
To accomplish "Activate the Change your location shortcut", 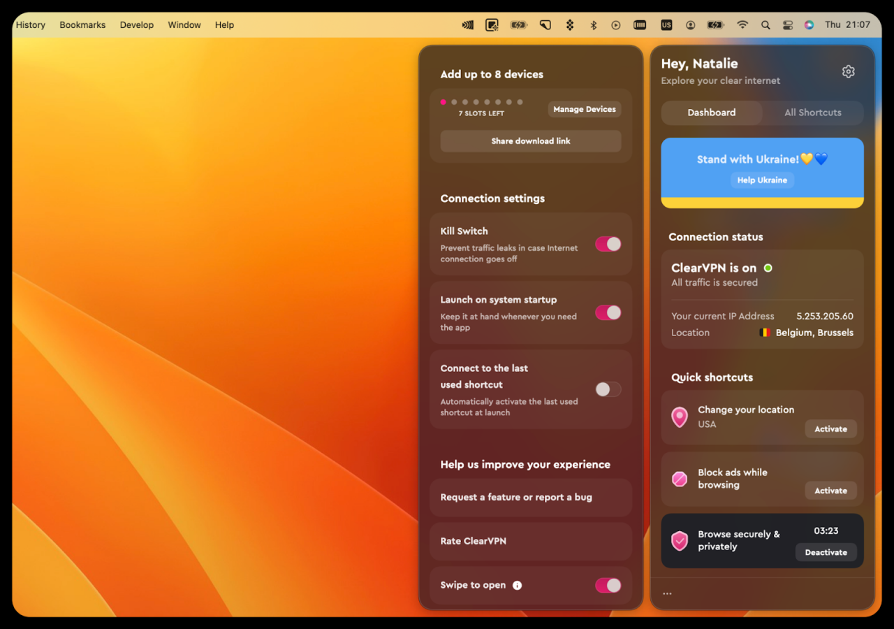I will click(x=830, y=429).
